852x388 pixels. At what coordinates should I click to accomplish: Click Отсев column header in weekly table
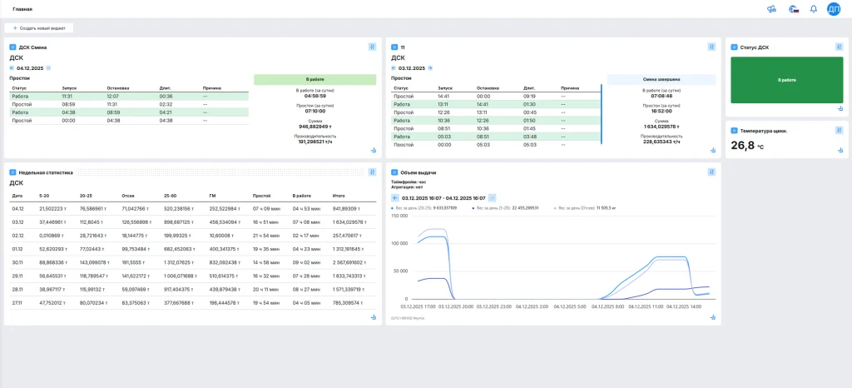click(x=128, y=196)
